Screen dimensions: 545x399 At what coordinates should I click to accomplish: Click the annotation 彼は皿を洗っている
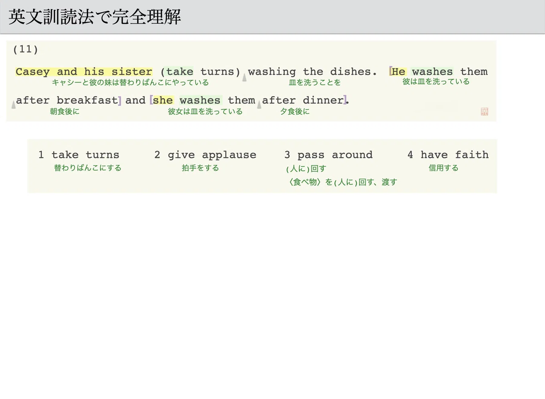pos(436,82)
